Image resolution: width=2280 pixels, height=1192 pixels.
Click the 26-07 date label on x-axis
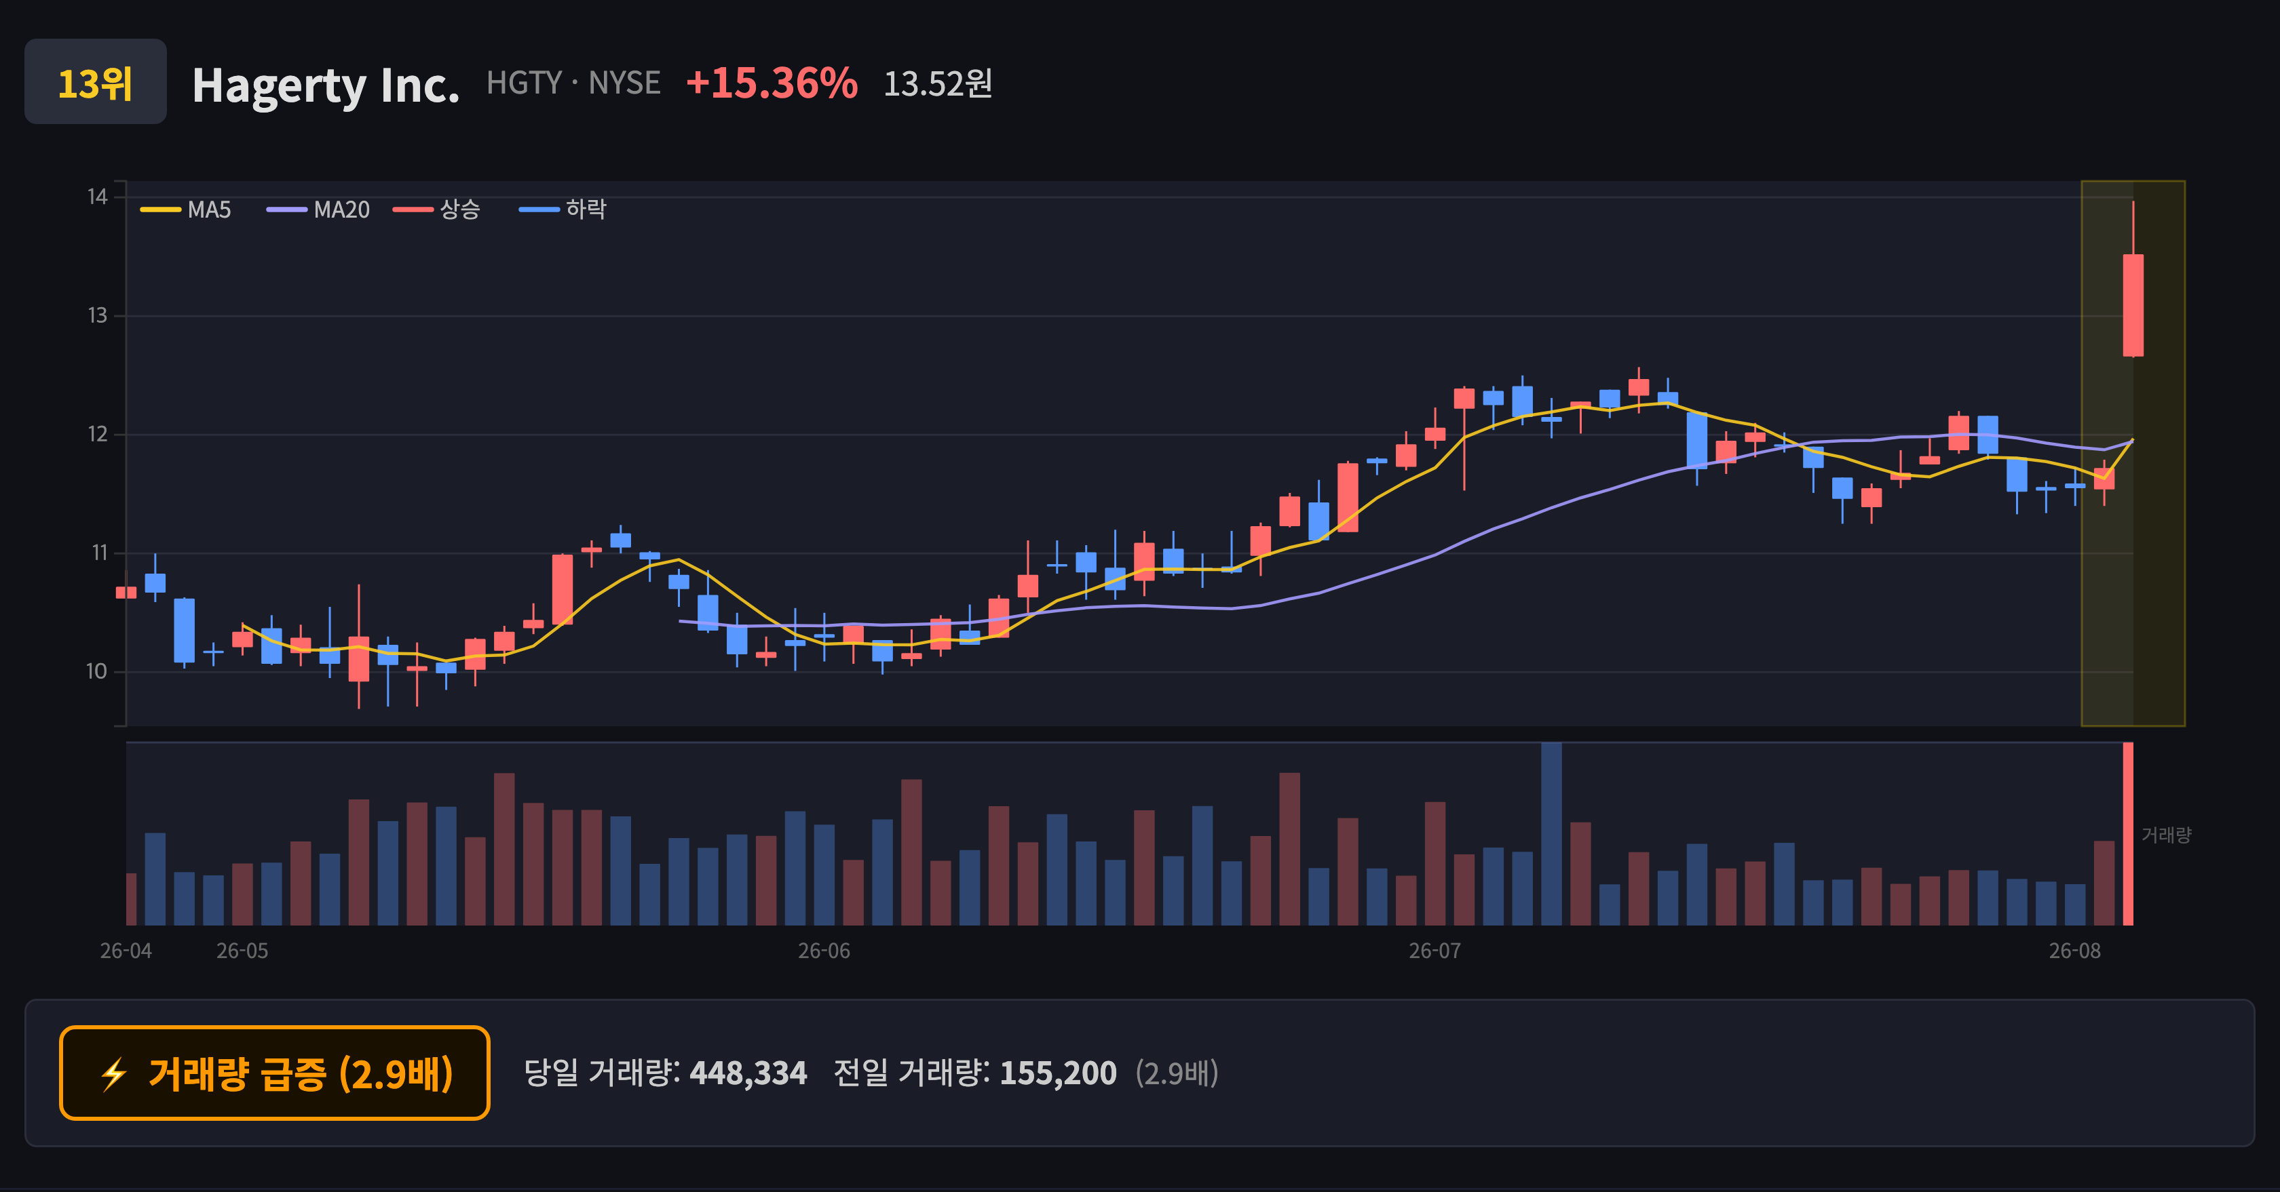coord(1434,951)
